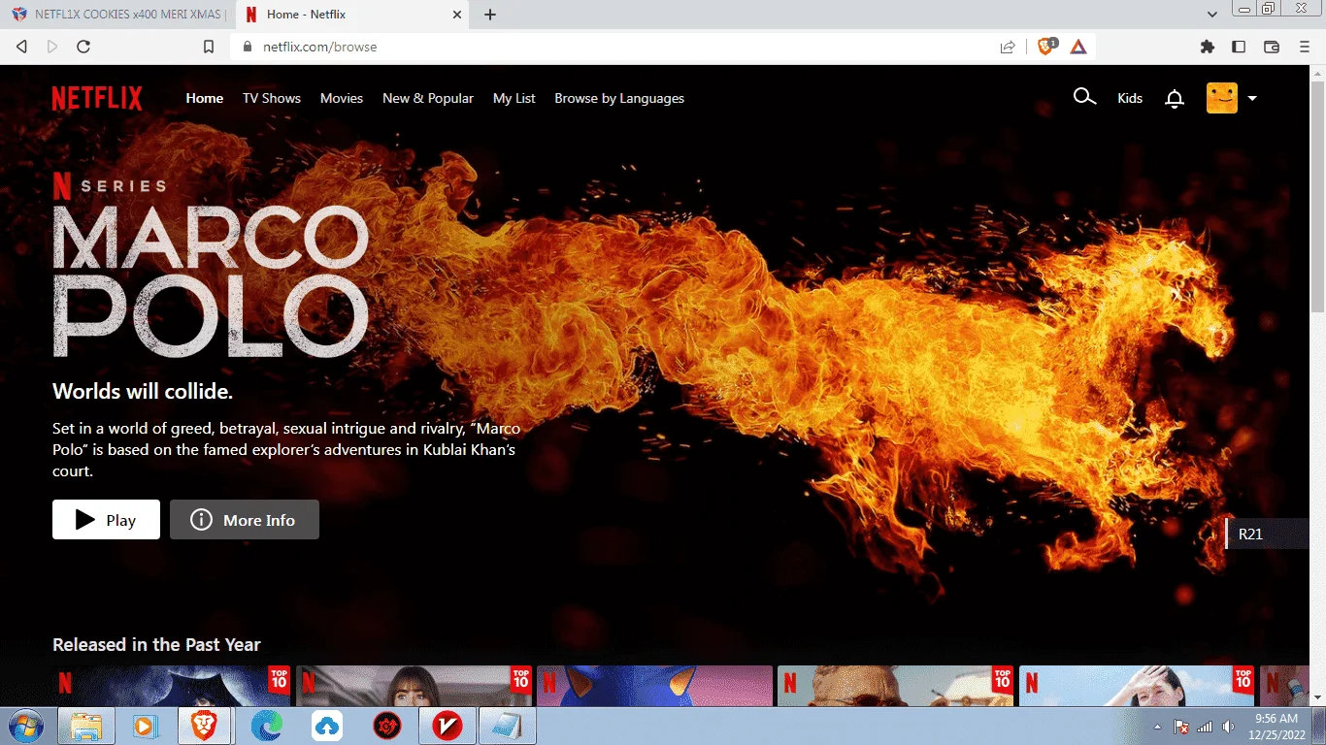Viewport: 1326px width, 745px height.
Task: Click the browser forward arrow
Action: pos(52,47)
